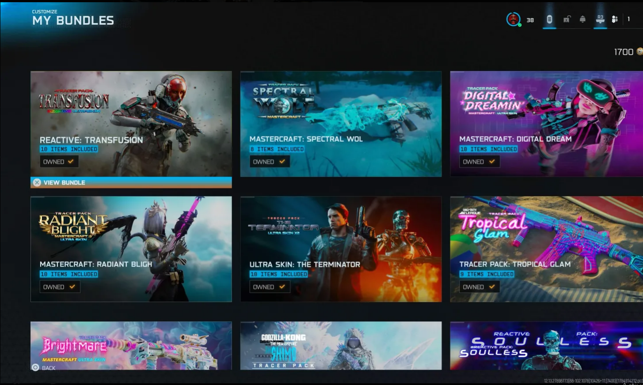Viewport: 643px width, 385px height.
Task: Open the options menu icon in the header
Action: tap(549, 19)
